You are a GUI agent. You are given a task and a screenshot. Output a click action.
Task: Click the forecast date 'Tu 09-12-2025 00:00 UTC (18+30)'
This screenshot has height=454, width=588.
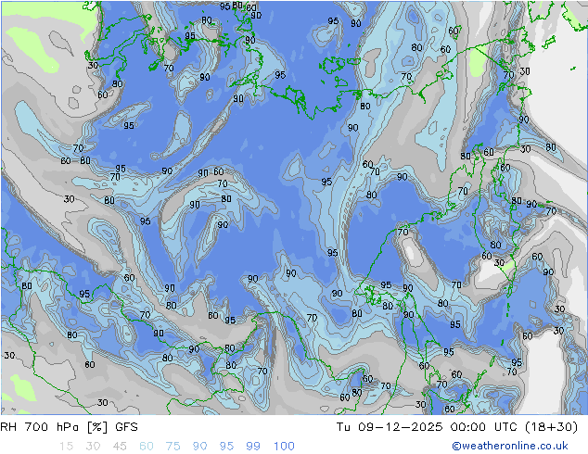pyautogui.click(x=456, y=426)
